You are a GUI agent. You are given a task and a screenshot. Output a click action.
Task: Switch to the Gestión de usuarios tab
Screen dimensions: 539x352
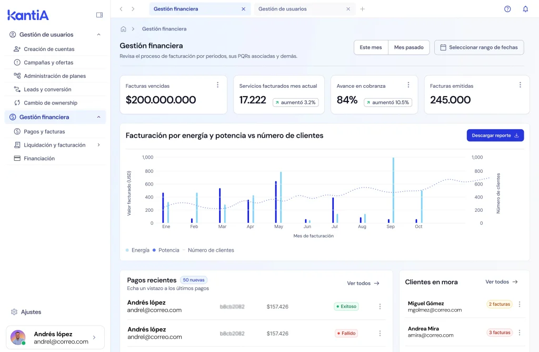pos(283,9)
